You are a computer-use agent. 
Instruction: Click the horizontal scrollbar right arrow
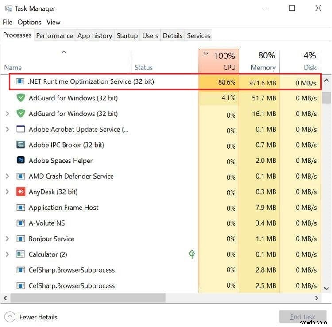click(317, 298)
